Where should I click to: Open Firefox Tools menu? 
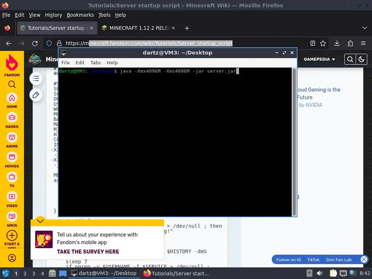[x=104, y=15]
